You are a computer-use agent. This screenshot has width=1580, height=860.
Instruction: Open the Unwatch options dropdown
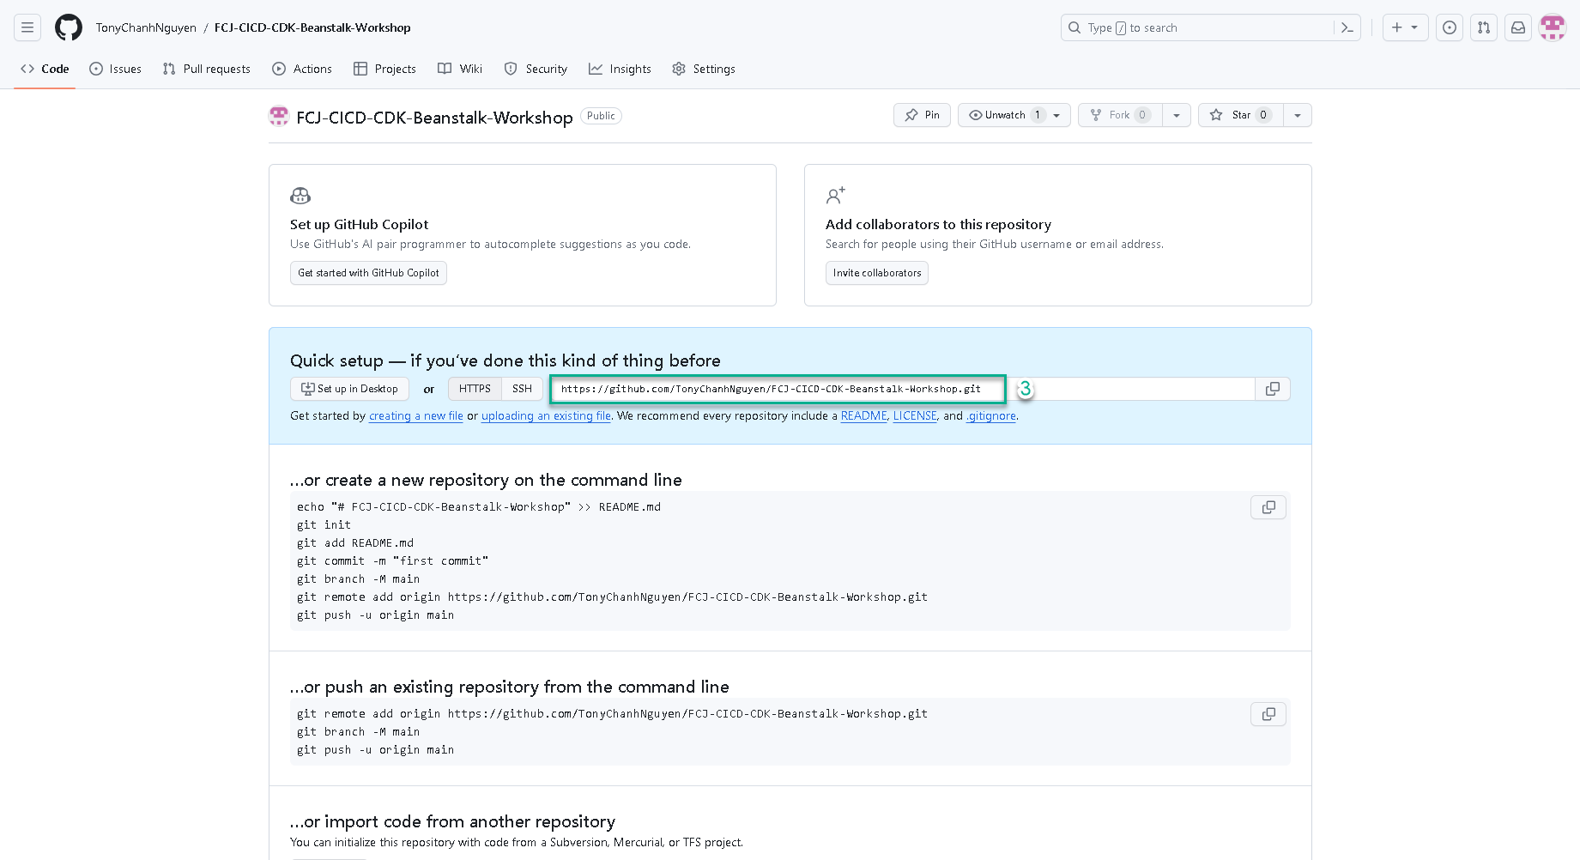click(1056, 114)
